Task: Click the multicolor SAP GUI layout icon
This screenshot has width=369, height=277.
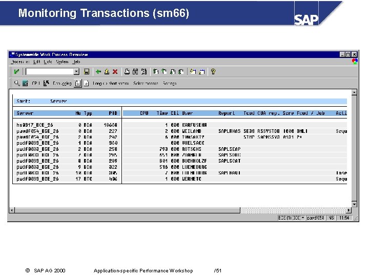Action: (355, 62)
